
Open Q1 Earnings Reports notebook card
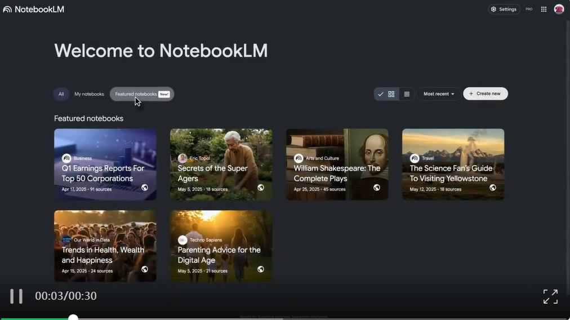(x=105, y=165)
